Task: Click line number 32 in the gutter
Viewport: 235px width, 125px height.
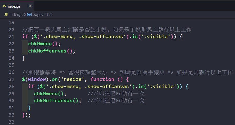Action: coord(12,115)
